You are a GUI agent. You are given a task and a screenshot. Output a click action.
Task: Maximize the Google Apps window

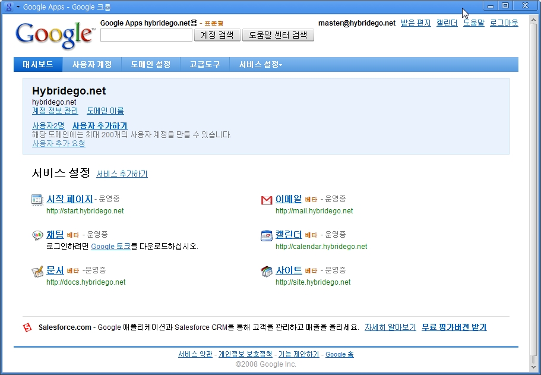pos(505,5)
